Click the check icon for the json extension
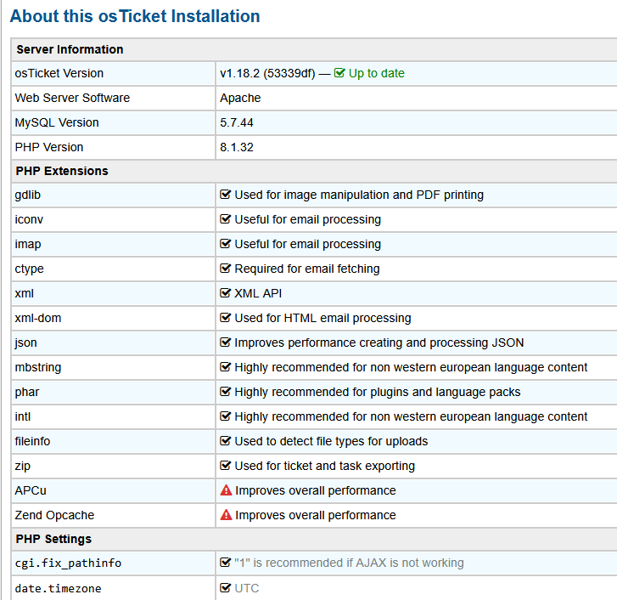 [226, 342]
